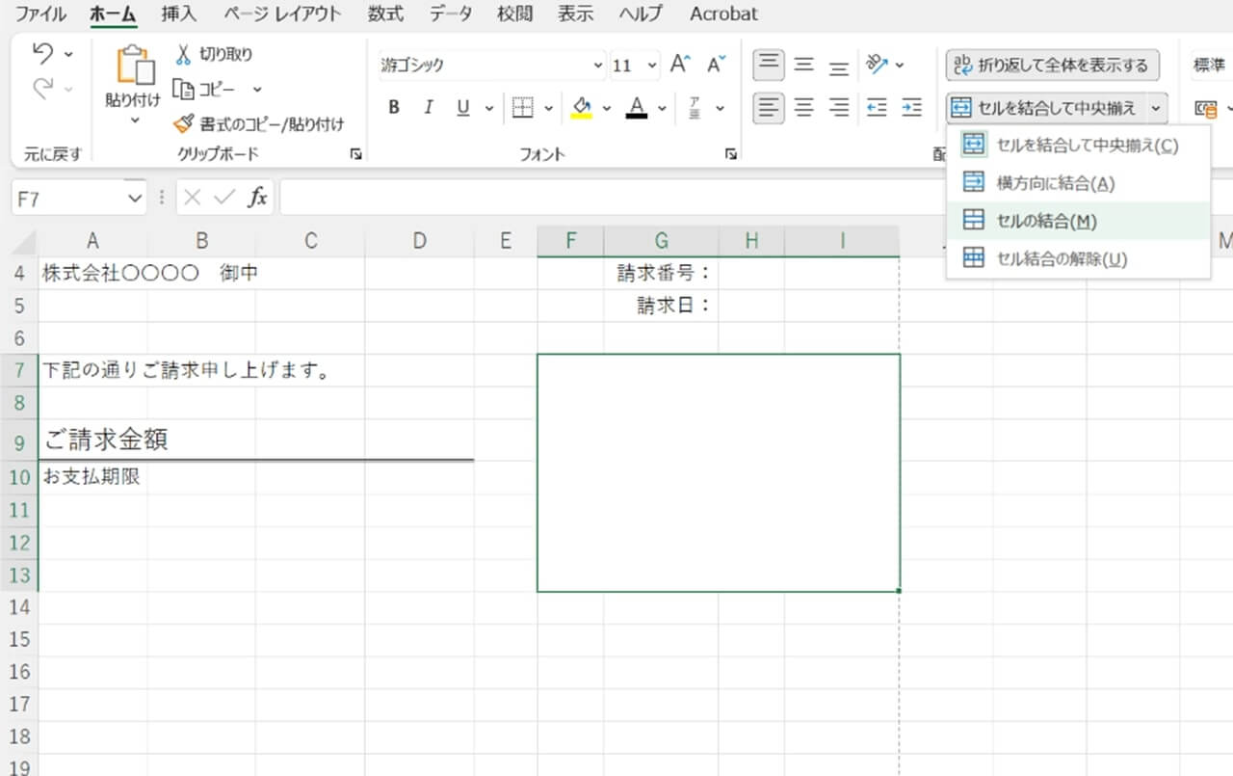Toggle Bold formatting
The height and width of the screenshot is (776, 1233).
[394, 108]
